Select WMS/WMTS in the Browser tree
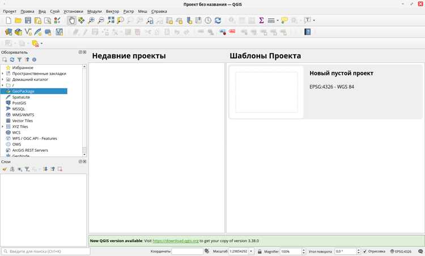This screenshot has height=256, width=425. point(23,115)
